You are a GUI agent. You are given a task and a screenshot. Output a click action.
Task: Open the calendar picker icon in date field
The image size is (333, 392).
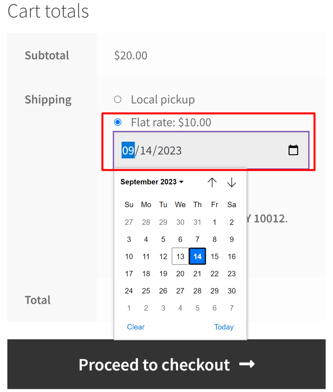(x=293, y=150)
